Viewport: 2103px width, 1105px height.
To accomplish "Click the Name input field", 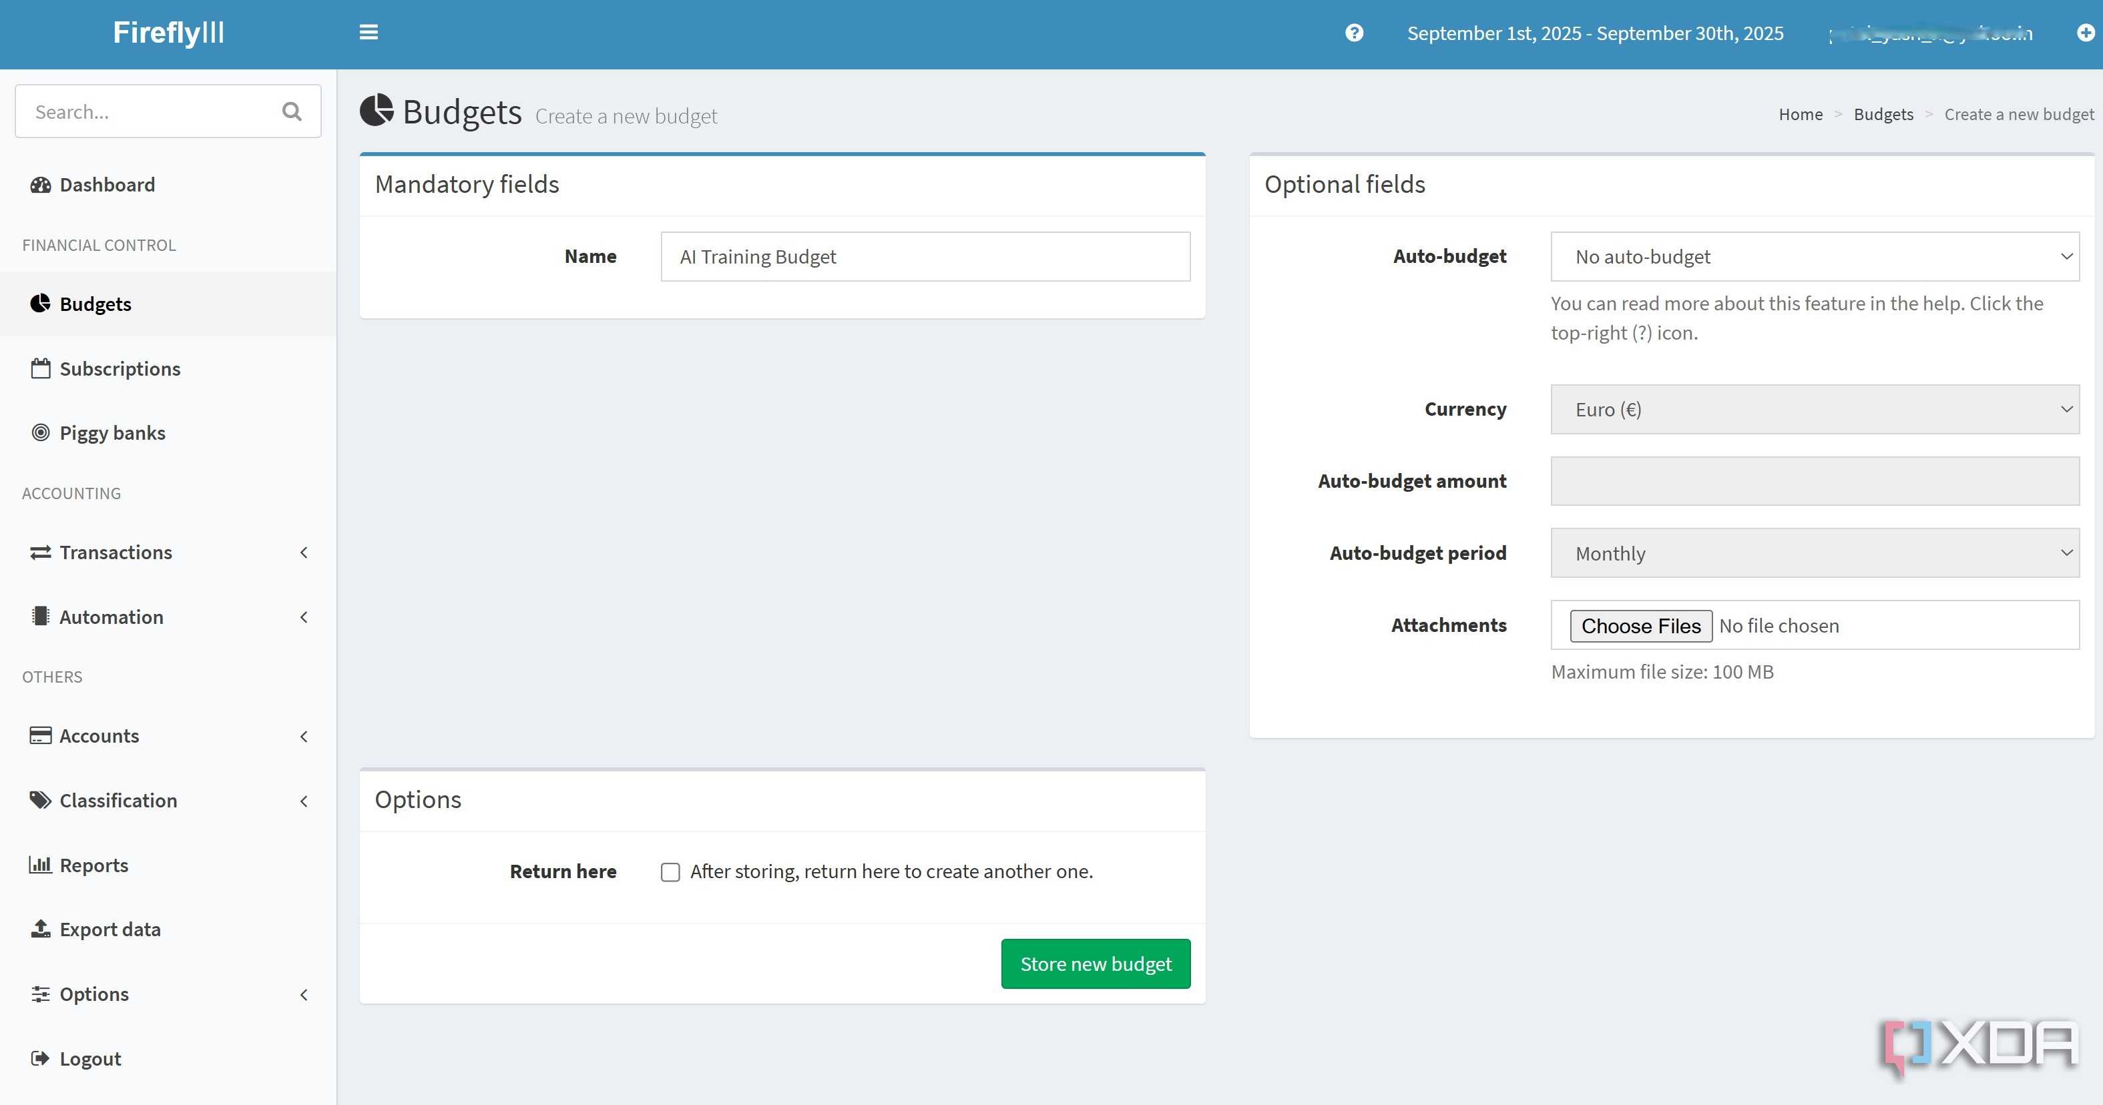I will (925, 256).
